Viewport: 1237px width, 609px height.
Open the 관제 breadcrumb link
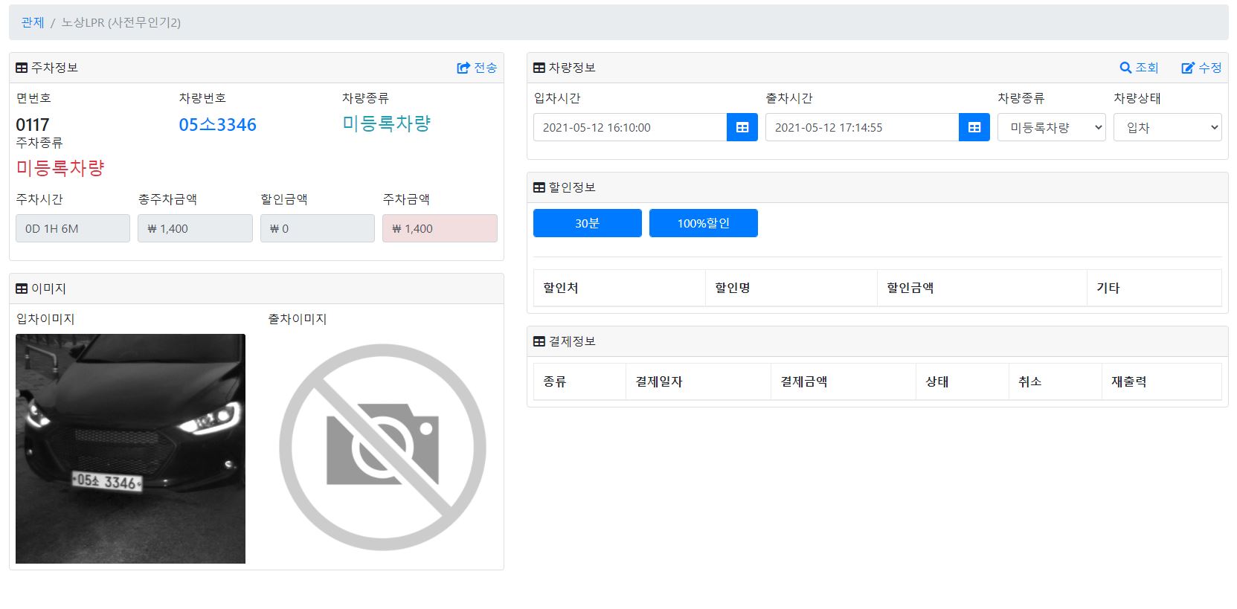(33, 22)
